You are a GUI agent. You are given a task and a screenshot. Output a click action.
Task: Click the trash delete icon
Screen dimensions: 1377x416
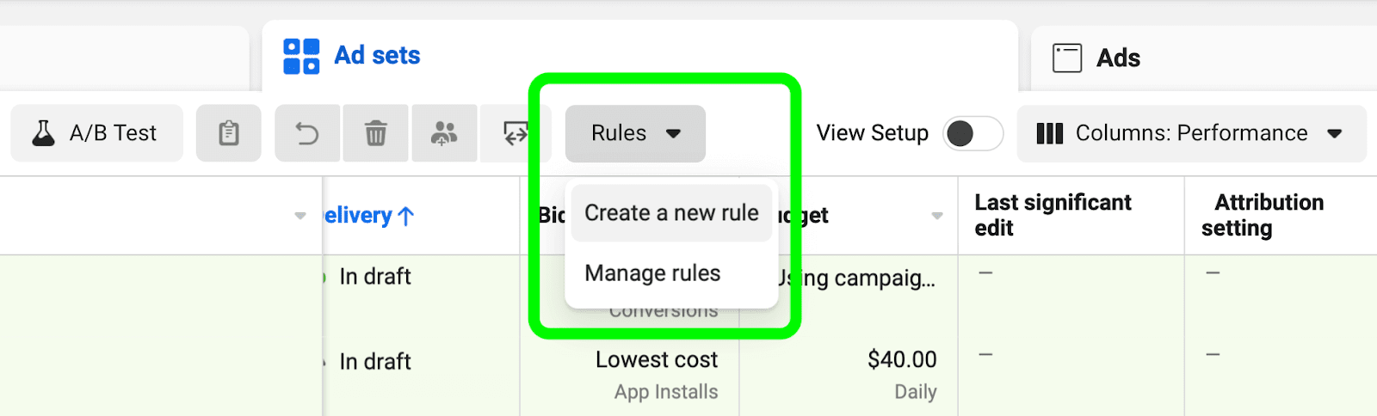coord(375,133)
